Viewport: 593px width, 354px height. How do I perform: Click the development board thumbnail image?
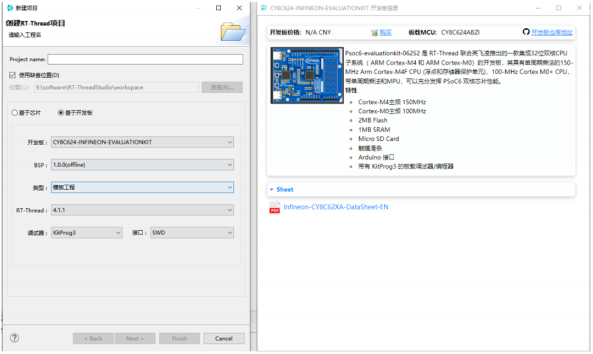(307, 75)
